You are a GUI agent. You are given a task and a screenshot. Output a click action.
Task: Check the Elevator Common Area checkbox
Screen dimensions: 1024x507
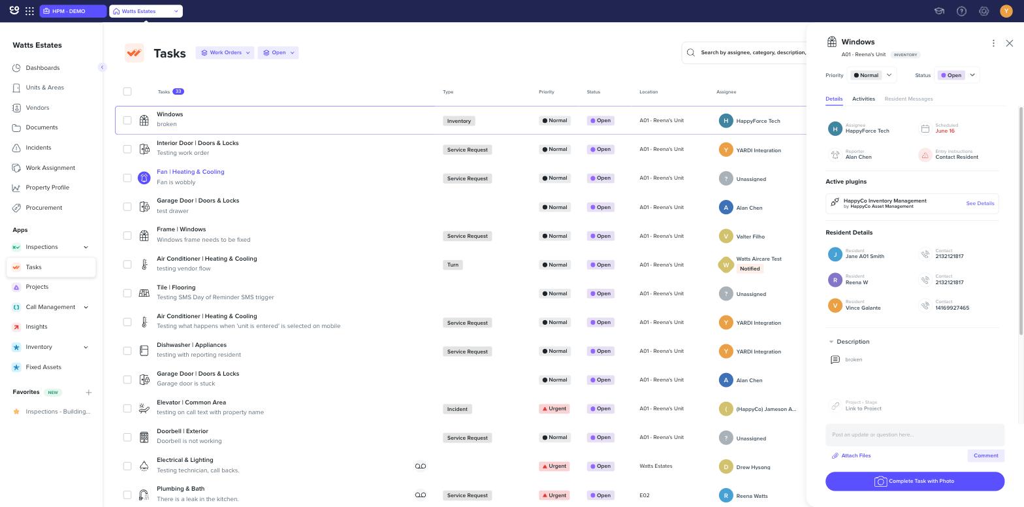pyautogui.click(x=127, y=408)
